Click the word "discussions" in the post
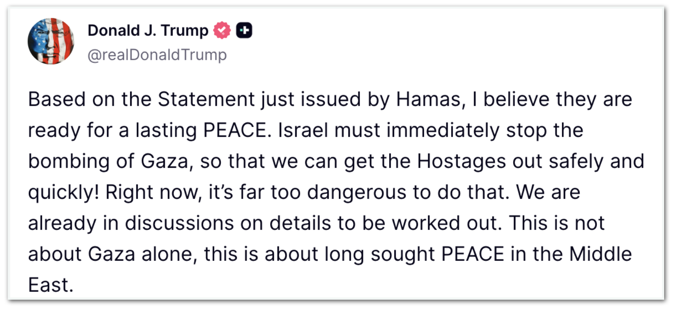The image size is (673, 309). [179, 223]
